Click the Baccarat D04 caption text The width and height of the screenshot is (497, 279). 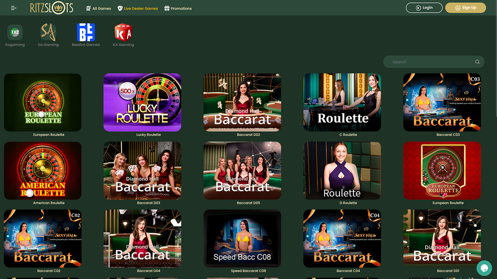click(149, 271)
